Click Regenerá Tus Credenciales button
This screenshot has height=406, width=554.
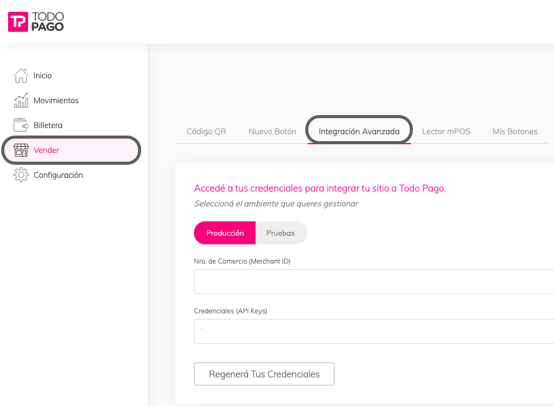tap(264, 374)
